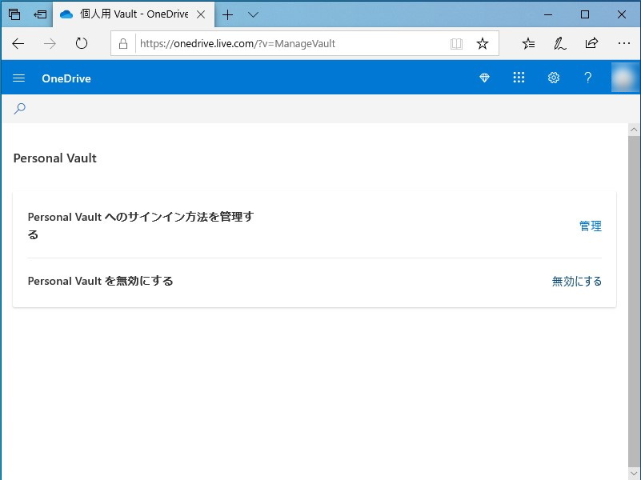The image size is (641, 480).
Task: Click the search magnifier icon
Action: tap(18, 108)
